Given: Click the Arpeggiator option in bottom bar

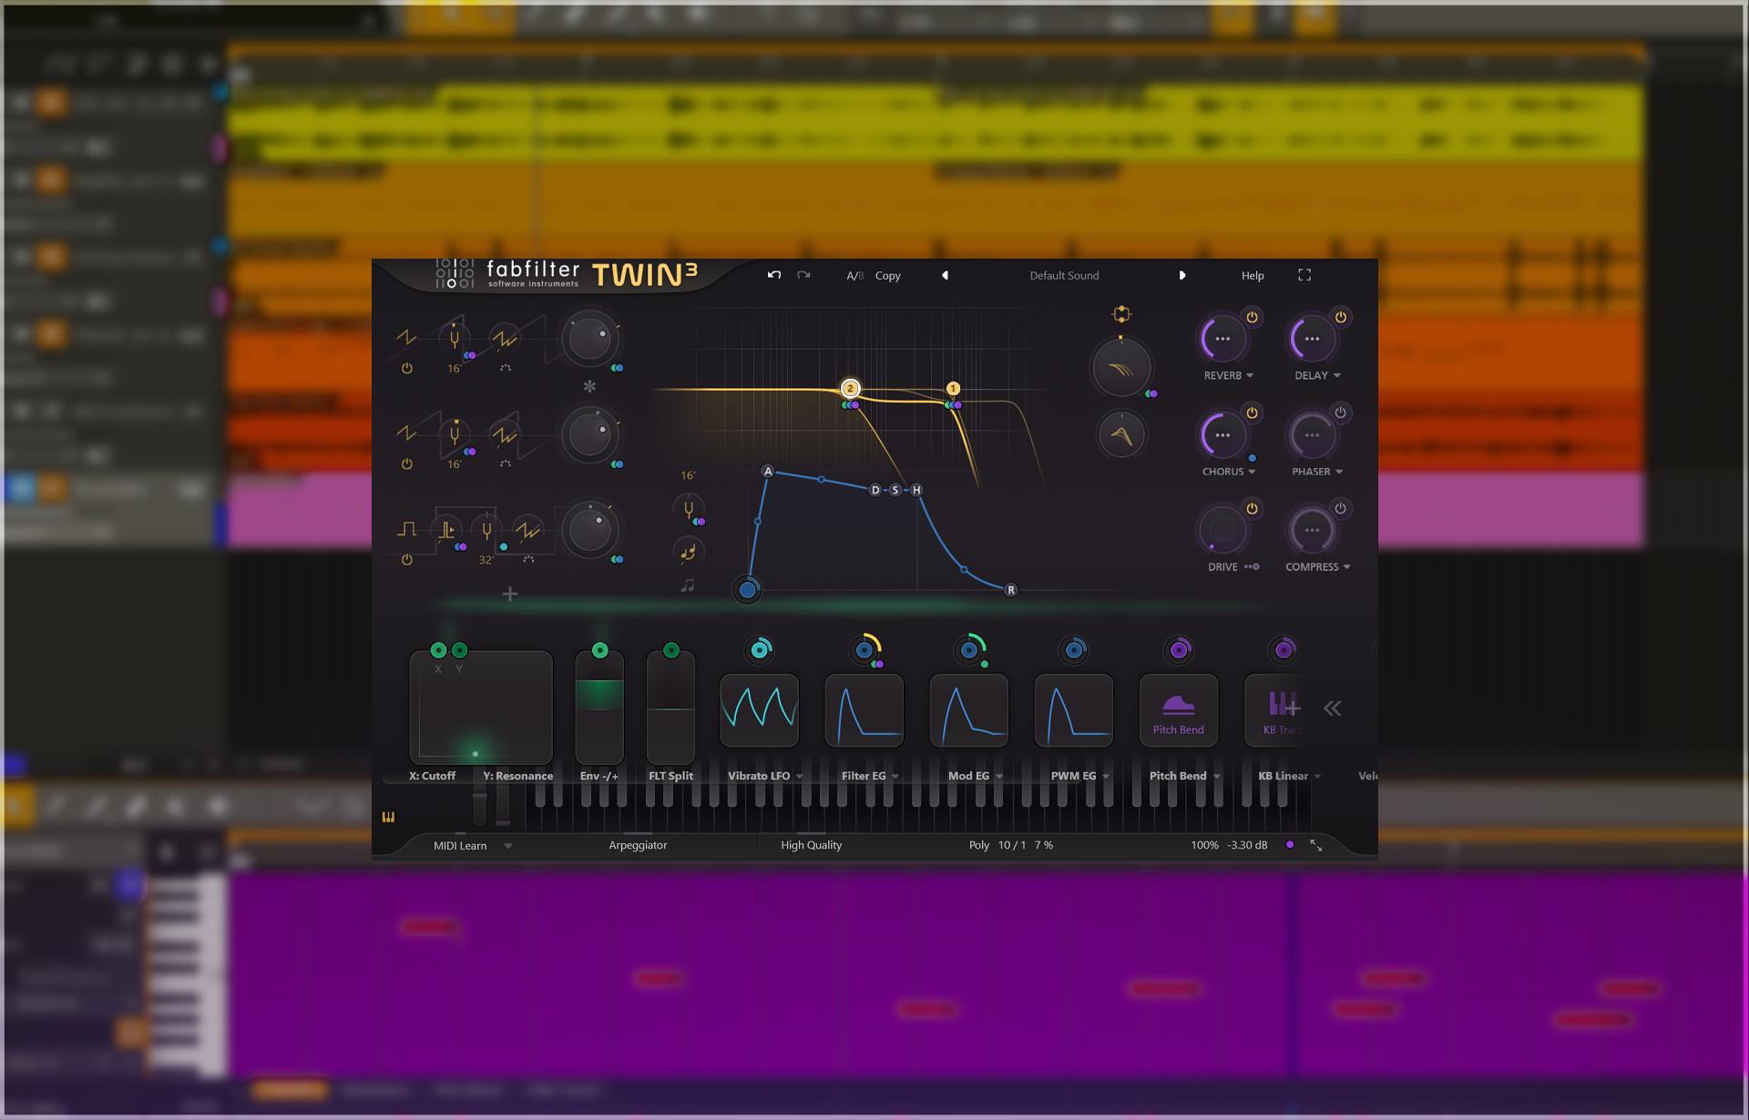Looking at the screenshot, I should click(638, 845).
